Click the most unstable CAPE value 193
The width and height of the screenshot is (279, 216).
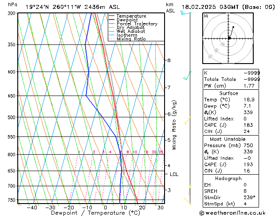coord(248,164)
